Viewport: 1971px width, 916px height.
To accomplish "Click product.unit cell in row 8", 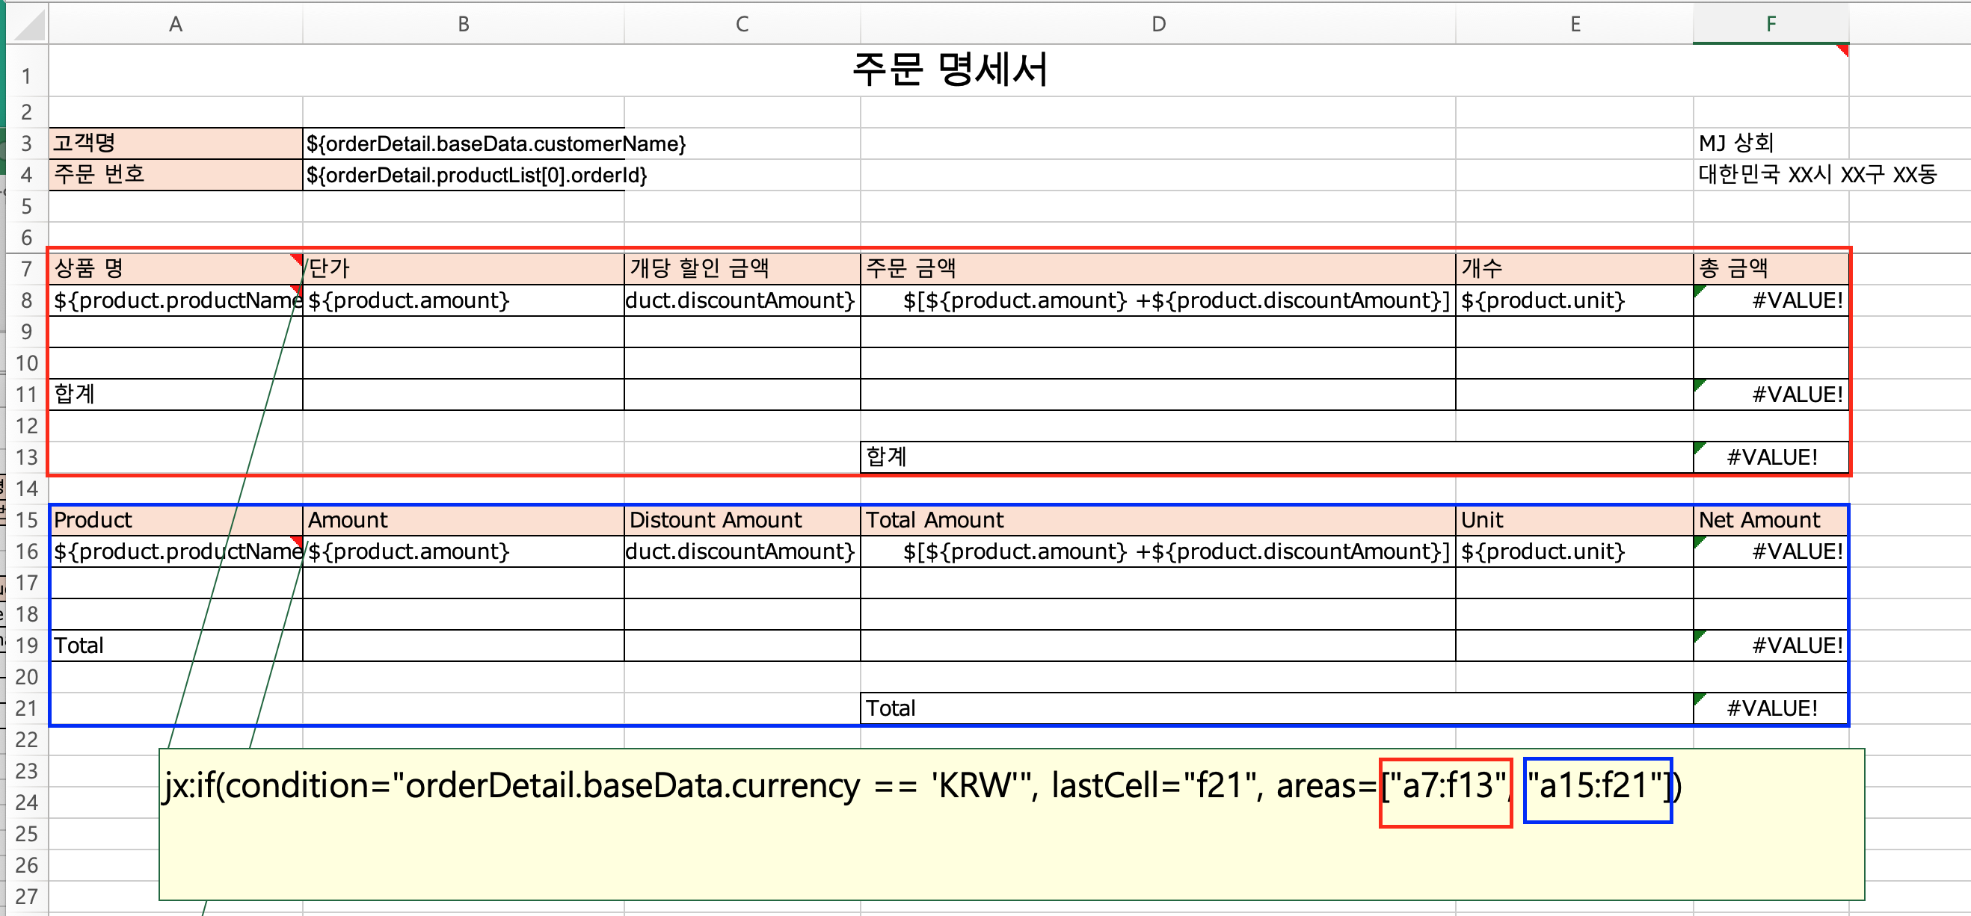I will click(1575, 300).
